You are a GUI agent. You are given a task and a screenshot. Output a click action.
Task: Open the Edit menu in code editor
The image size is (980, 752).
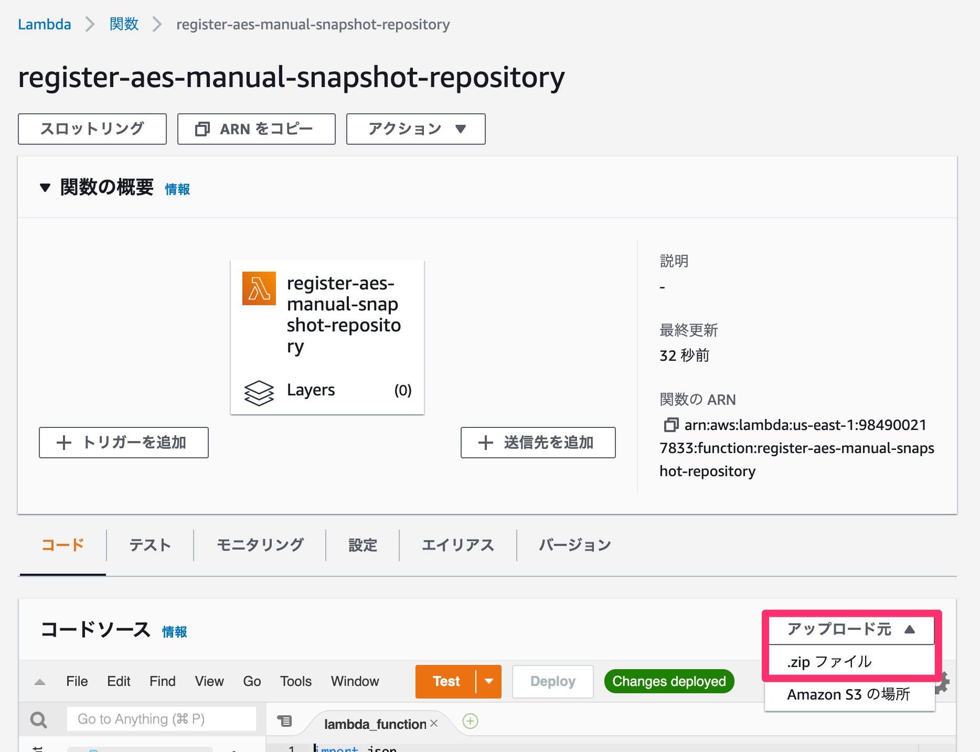[119, 681]
